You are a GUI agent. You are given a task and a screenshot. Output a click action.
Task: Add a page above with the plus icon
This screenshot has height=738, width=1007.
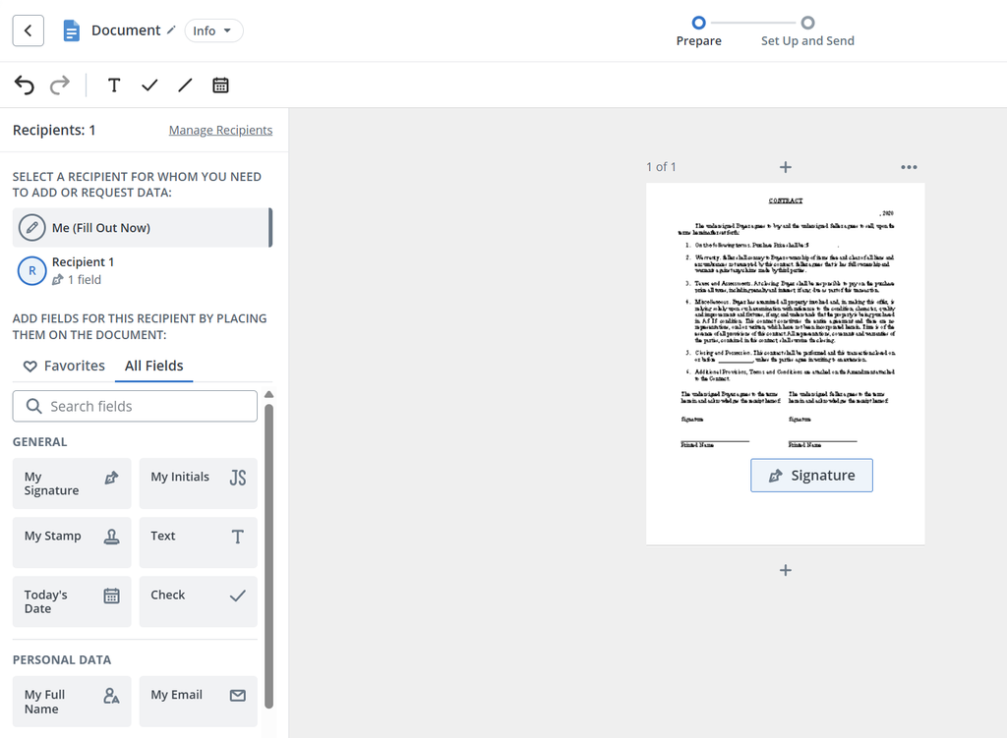point(786,167)
